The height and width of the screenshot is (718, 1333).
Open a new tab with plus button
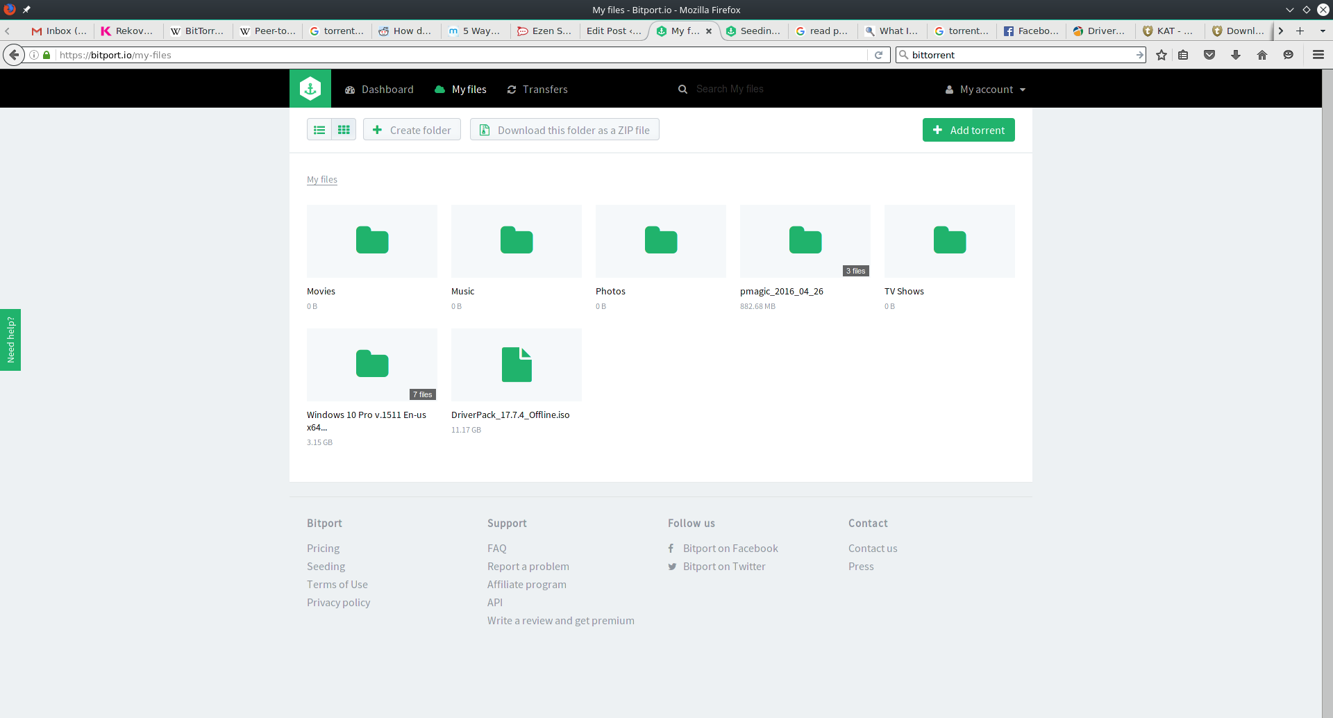click(x=1300, y=31)
